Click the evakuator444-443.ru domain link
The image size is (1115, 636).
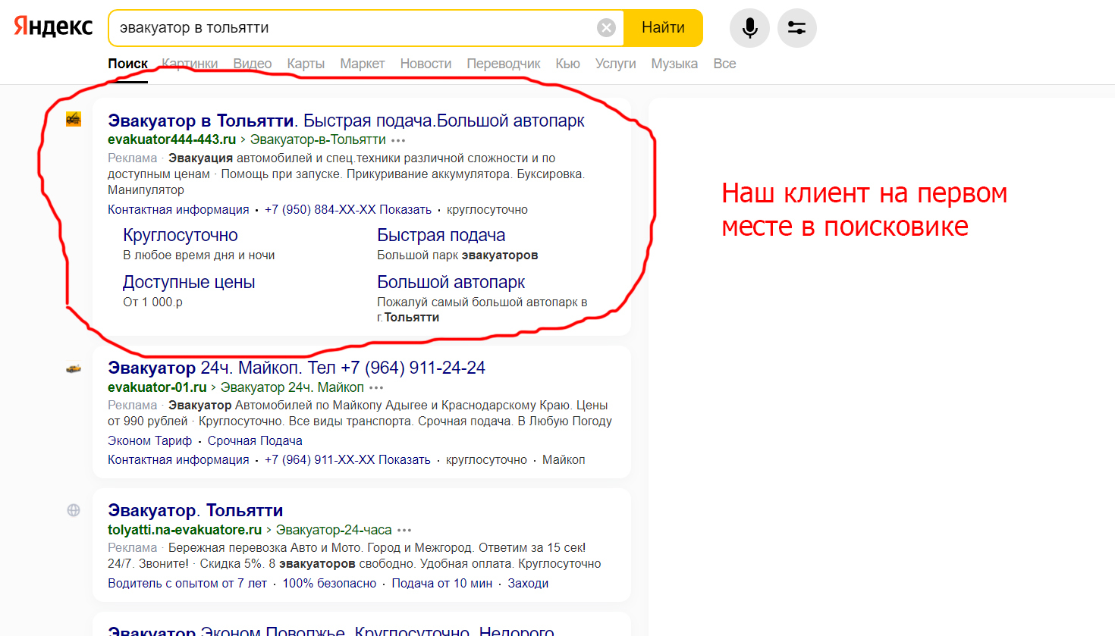(x=171, y=139)
